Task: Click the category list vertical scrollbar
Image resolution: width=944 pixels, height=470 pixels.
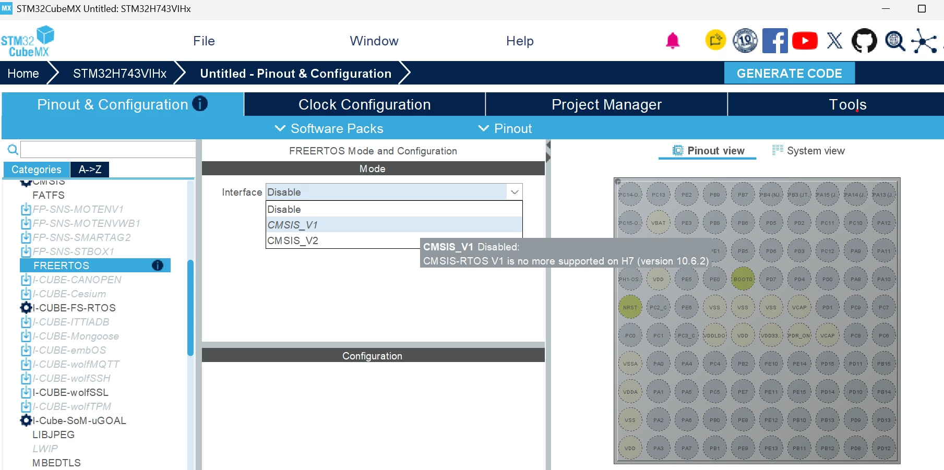Action: click(190, 308)
